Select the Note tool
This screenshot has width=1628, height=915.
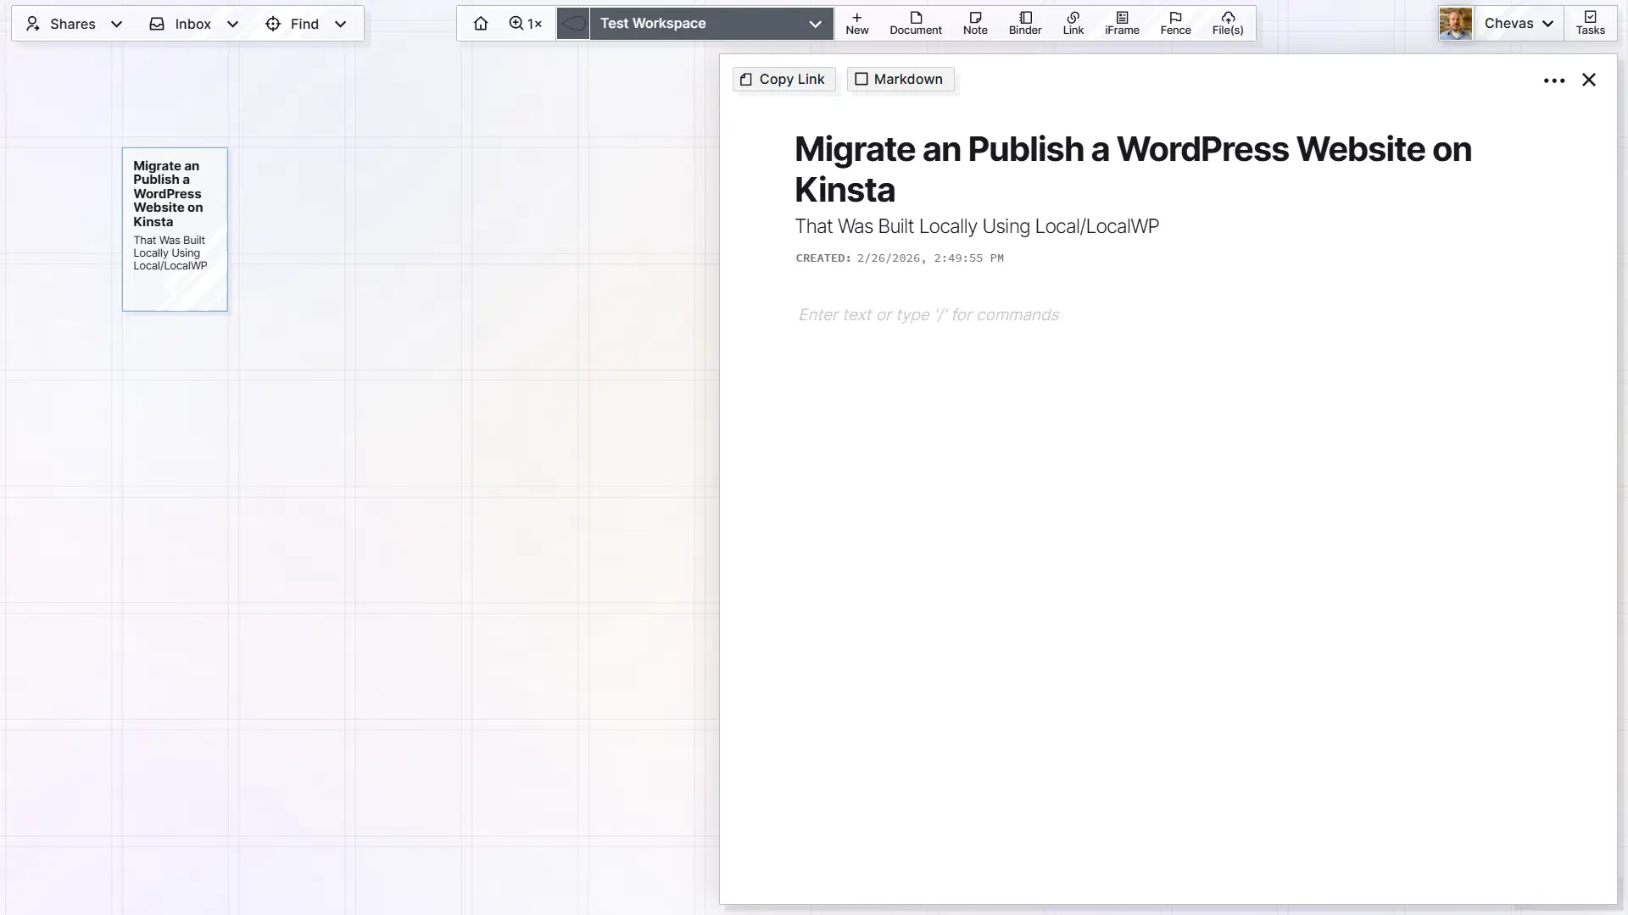point(975,23)
